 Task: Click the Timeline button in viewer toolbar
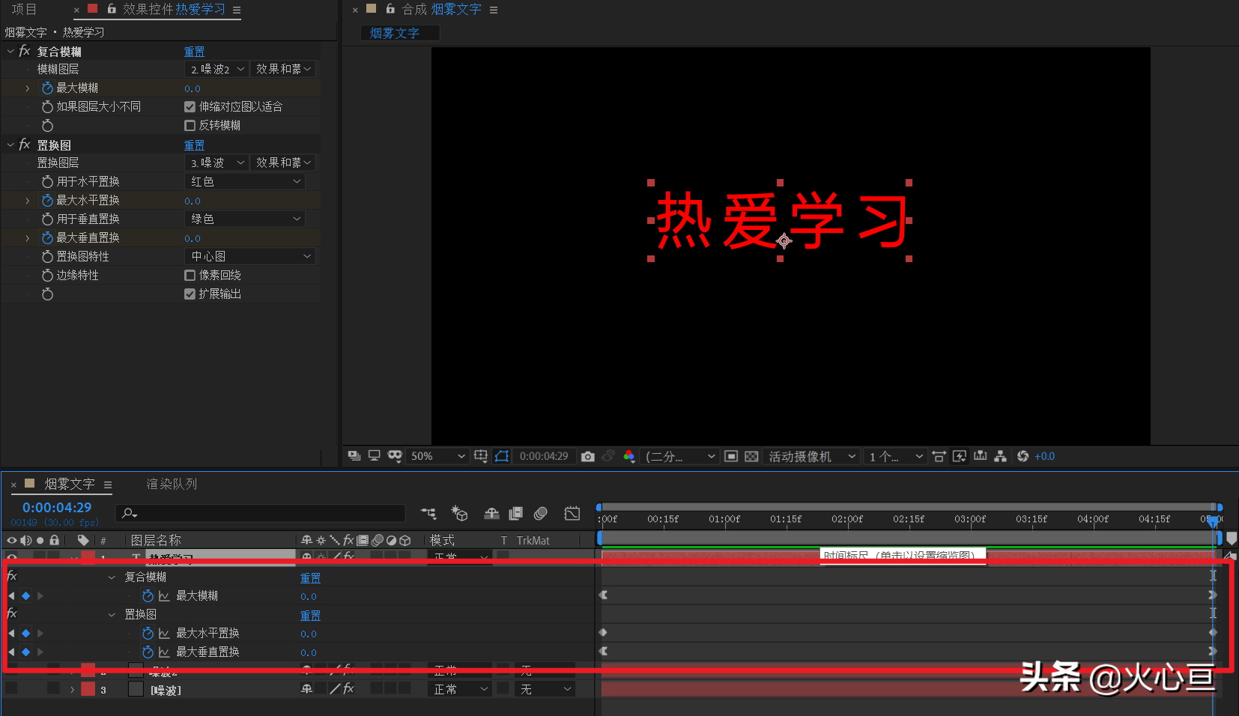tap(980, 456)
